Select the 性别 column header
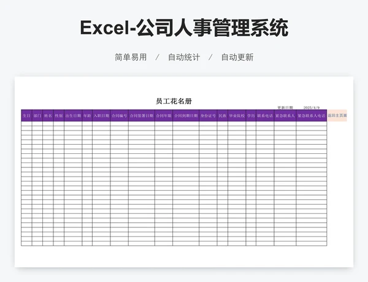 pyautogui.click(x=59, y=115)
